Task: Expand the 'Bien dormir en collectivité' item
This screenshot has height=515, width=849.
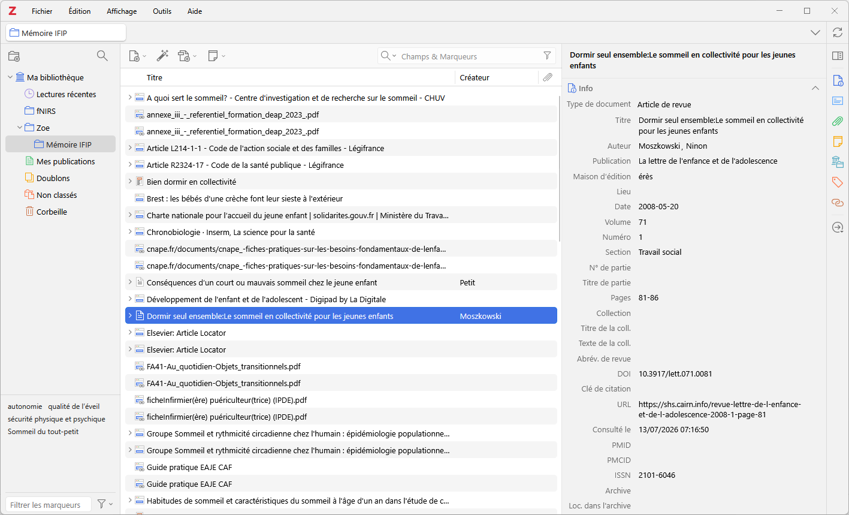Action: click(x=129, y=182)
